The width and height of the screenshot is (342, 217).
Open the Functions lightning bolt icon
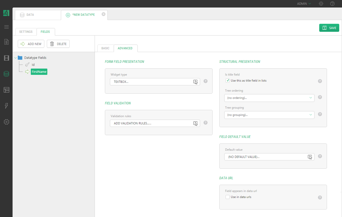click(7, 106)
